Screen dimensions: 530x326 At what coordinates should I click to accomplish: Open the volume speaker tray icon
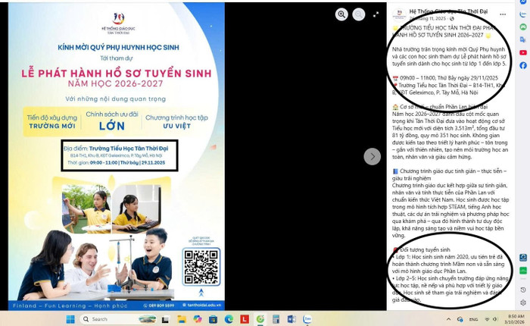[x=495, y=319]
